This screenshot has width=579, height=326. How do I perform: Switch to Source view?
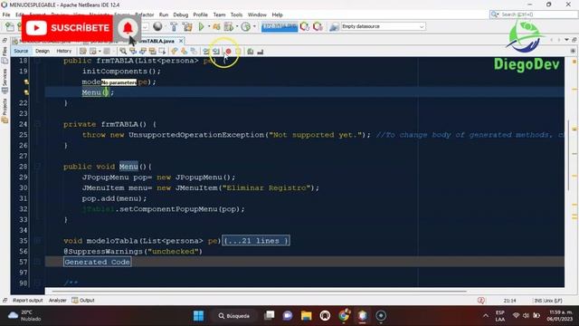(21, 51)
